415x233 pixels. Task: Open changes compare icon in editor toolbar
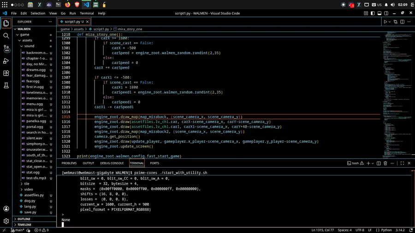pyautogui.click(x=396, y=22)
